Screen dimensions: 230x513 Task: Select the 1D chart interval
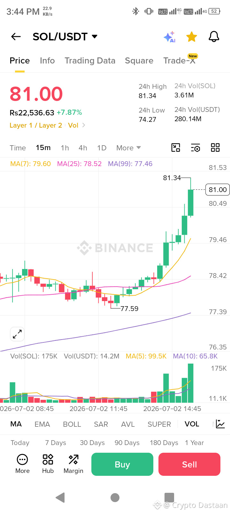(102, 148)
